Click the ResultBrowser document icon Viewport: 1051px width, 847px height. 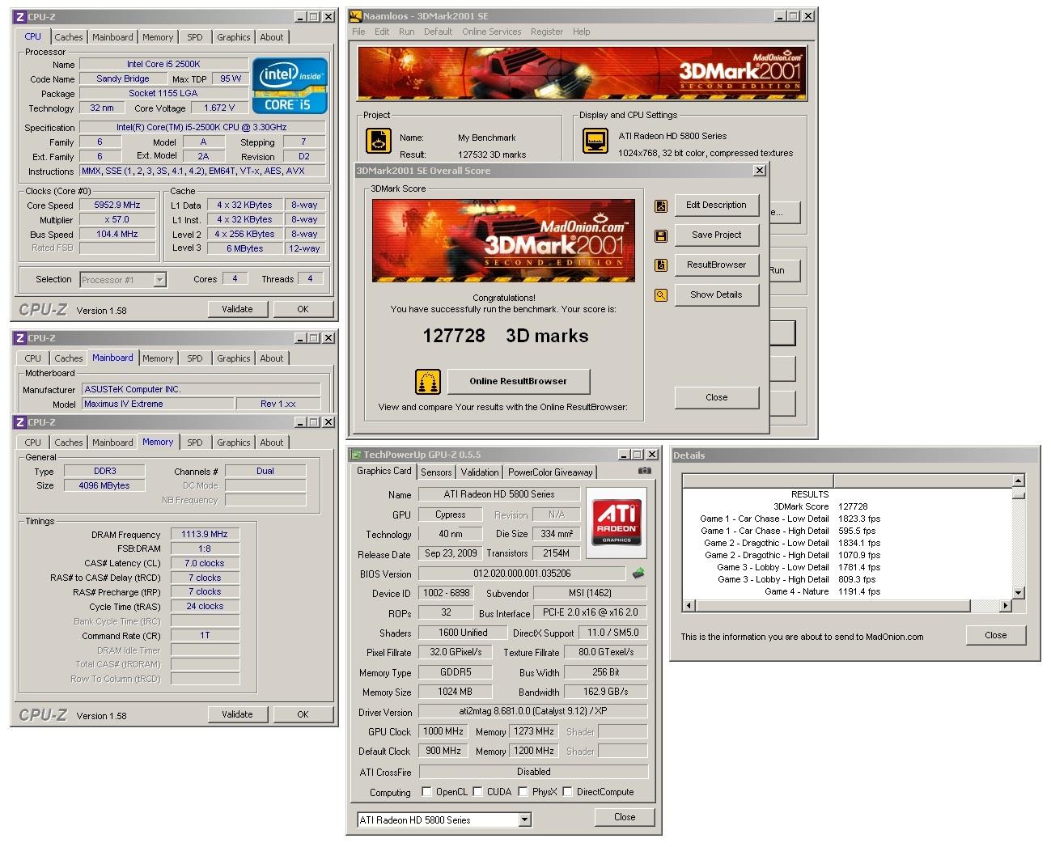(x=661, y=265)
